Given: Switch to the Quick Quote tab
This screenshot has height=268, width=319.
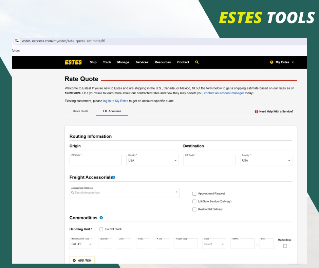Looking at the screenshot, I should (80, 111).
